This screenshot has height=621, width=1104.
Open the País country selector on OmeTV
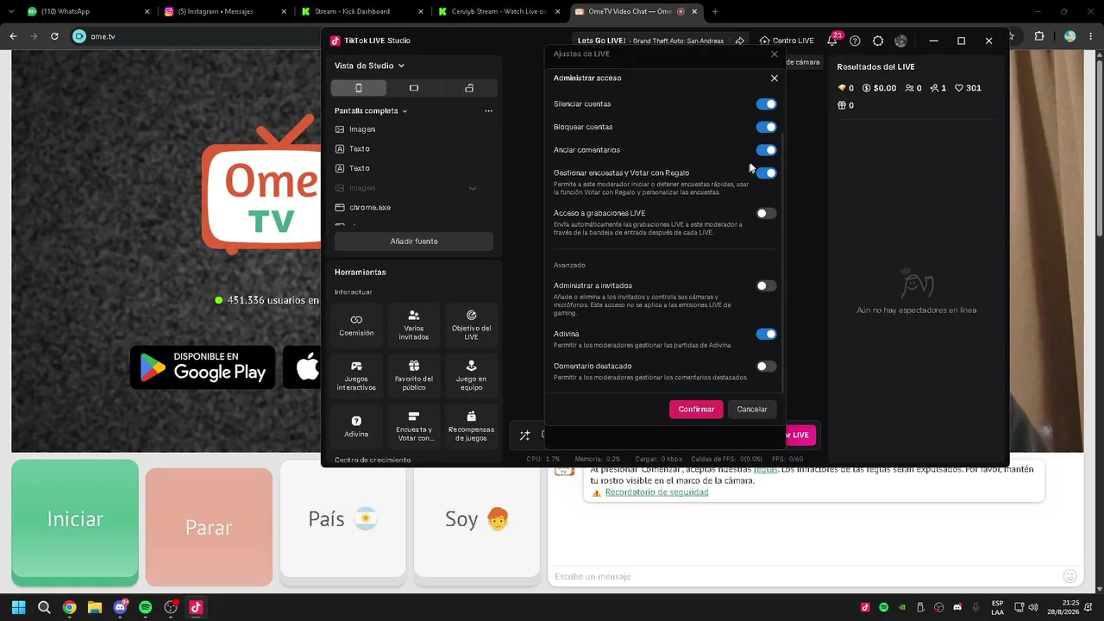(x=343, y=518)
